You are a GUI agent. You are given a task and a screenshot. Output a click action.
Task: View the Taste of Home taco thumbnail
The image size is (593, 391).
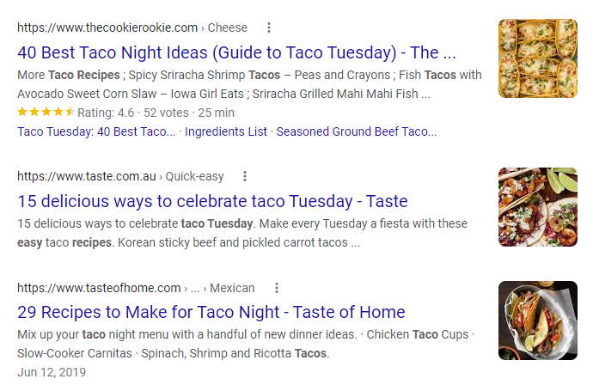tap(537, 320)
